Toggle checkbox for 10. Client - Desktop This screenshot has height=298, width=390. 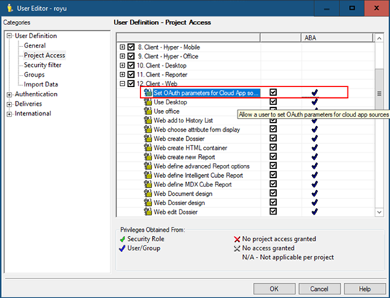pos(130,66)
